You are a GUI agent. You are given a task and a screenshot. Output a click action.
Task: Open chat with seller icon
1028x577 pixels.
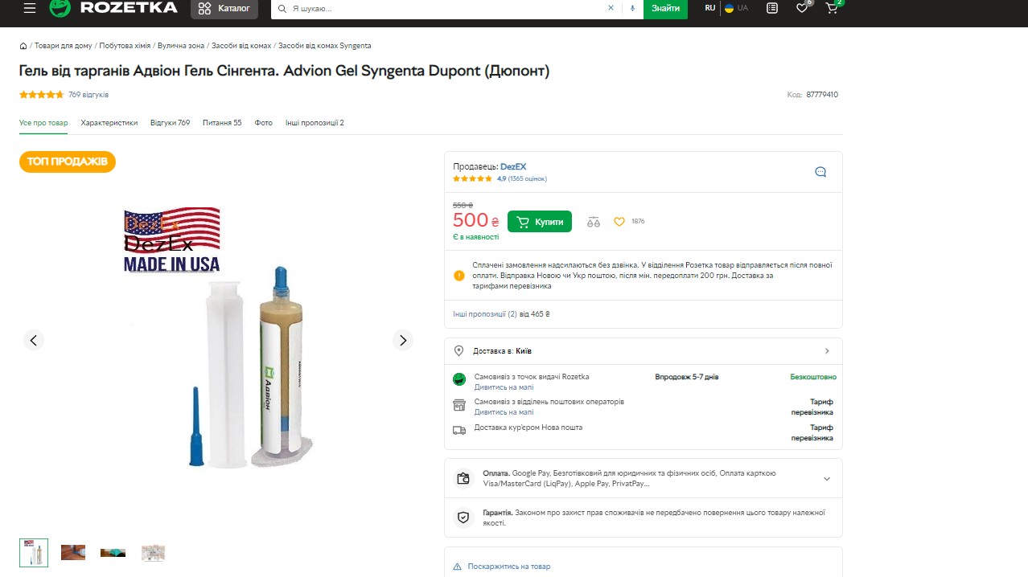[x=820, y=171]
